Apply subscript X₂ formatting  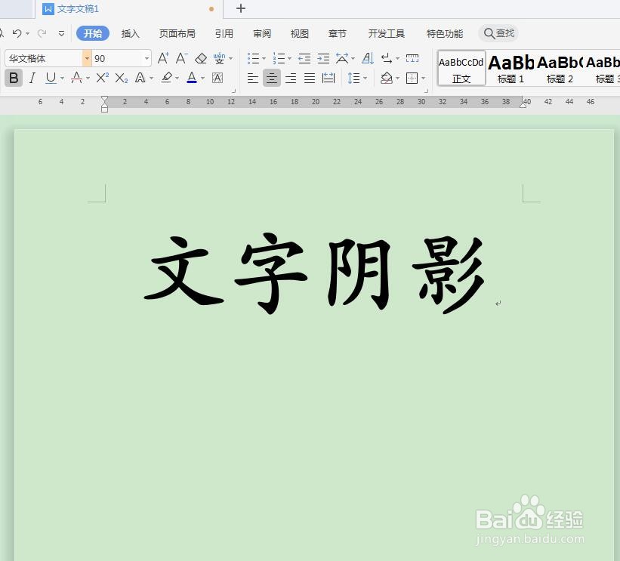click(122, 78)
